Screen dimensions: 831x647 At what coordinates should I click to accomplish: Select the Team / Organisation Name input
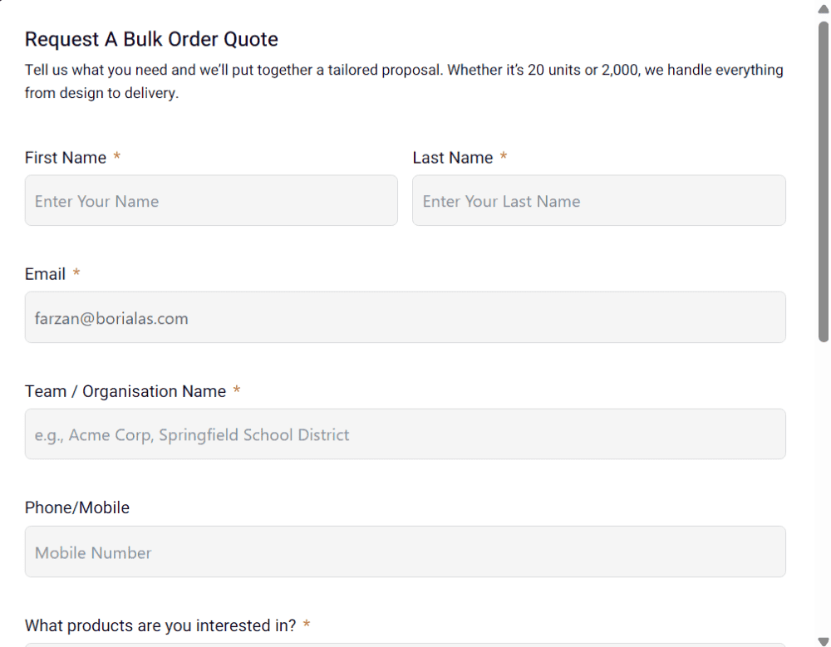click(x=405, y=434)
